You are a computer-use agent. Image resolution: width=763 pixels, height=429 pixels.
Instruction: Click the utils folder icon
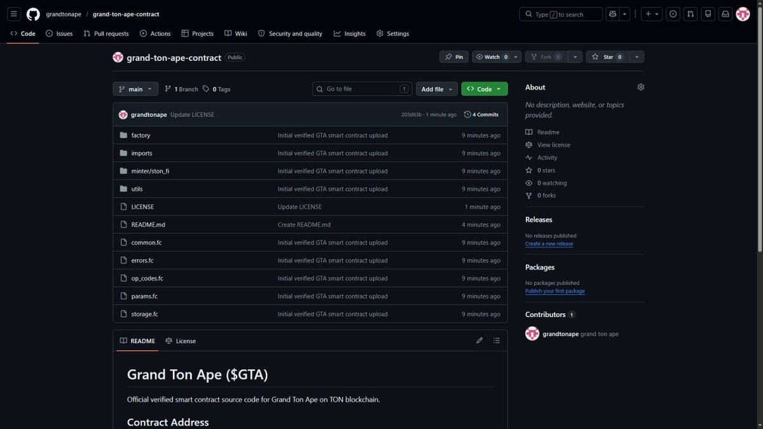(124, 189)
